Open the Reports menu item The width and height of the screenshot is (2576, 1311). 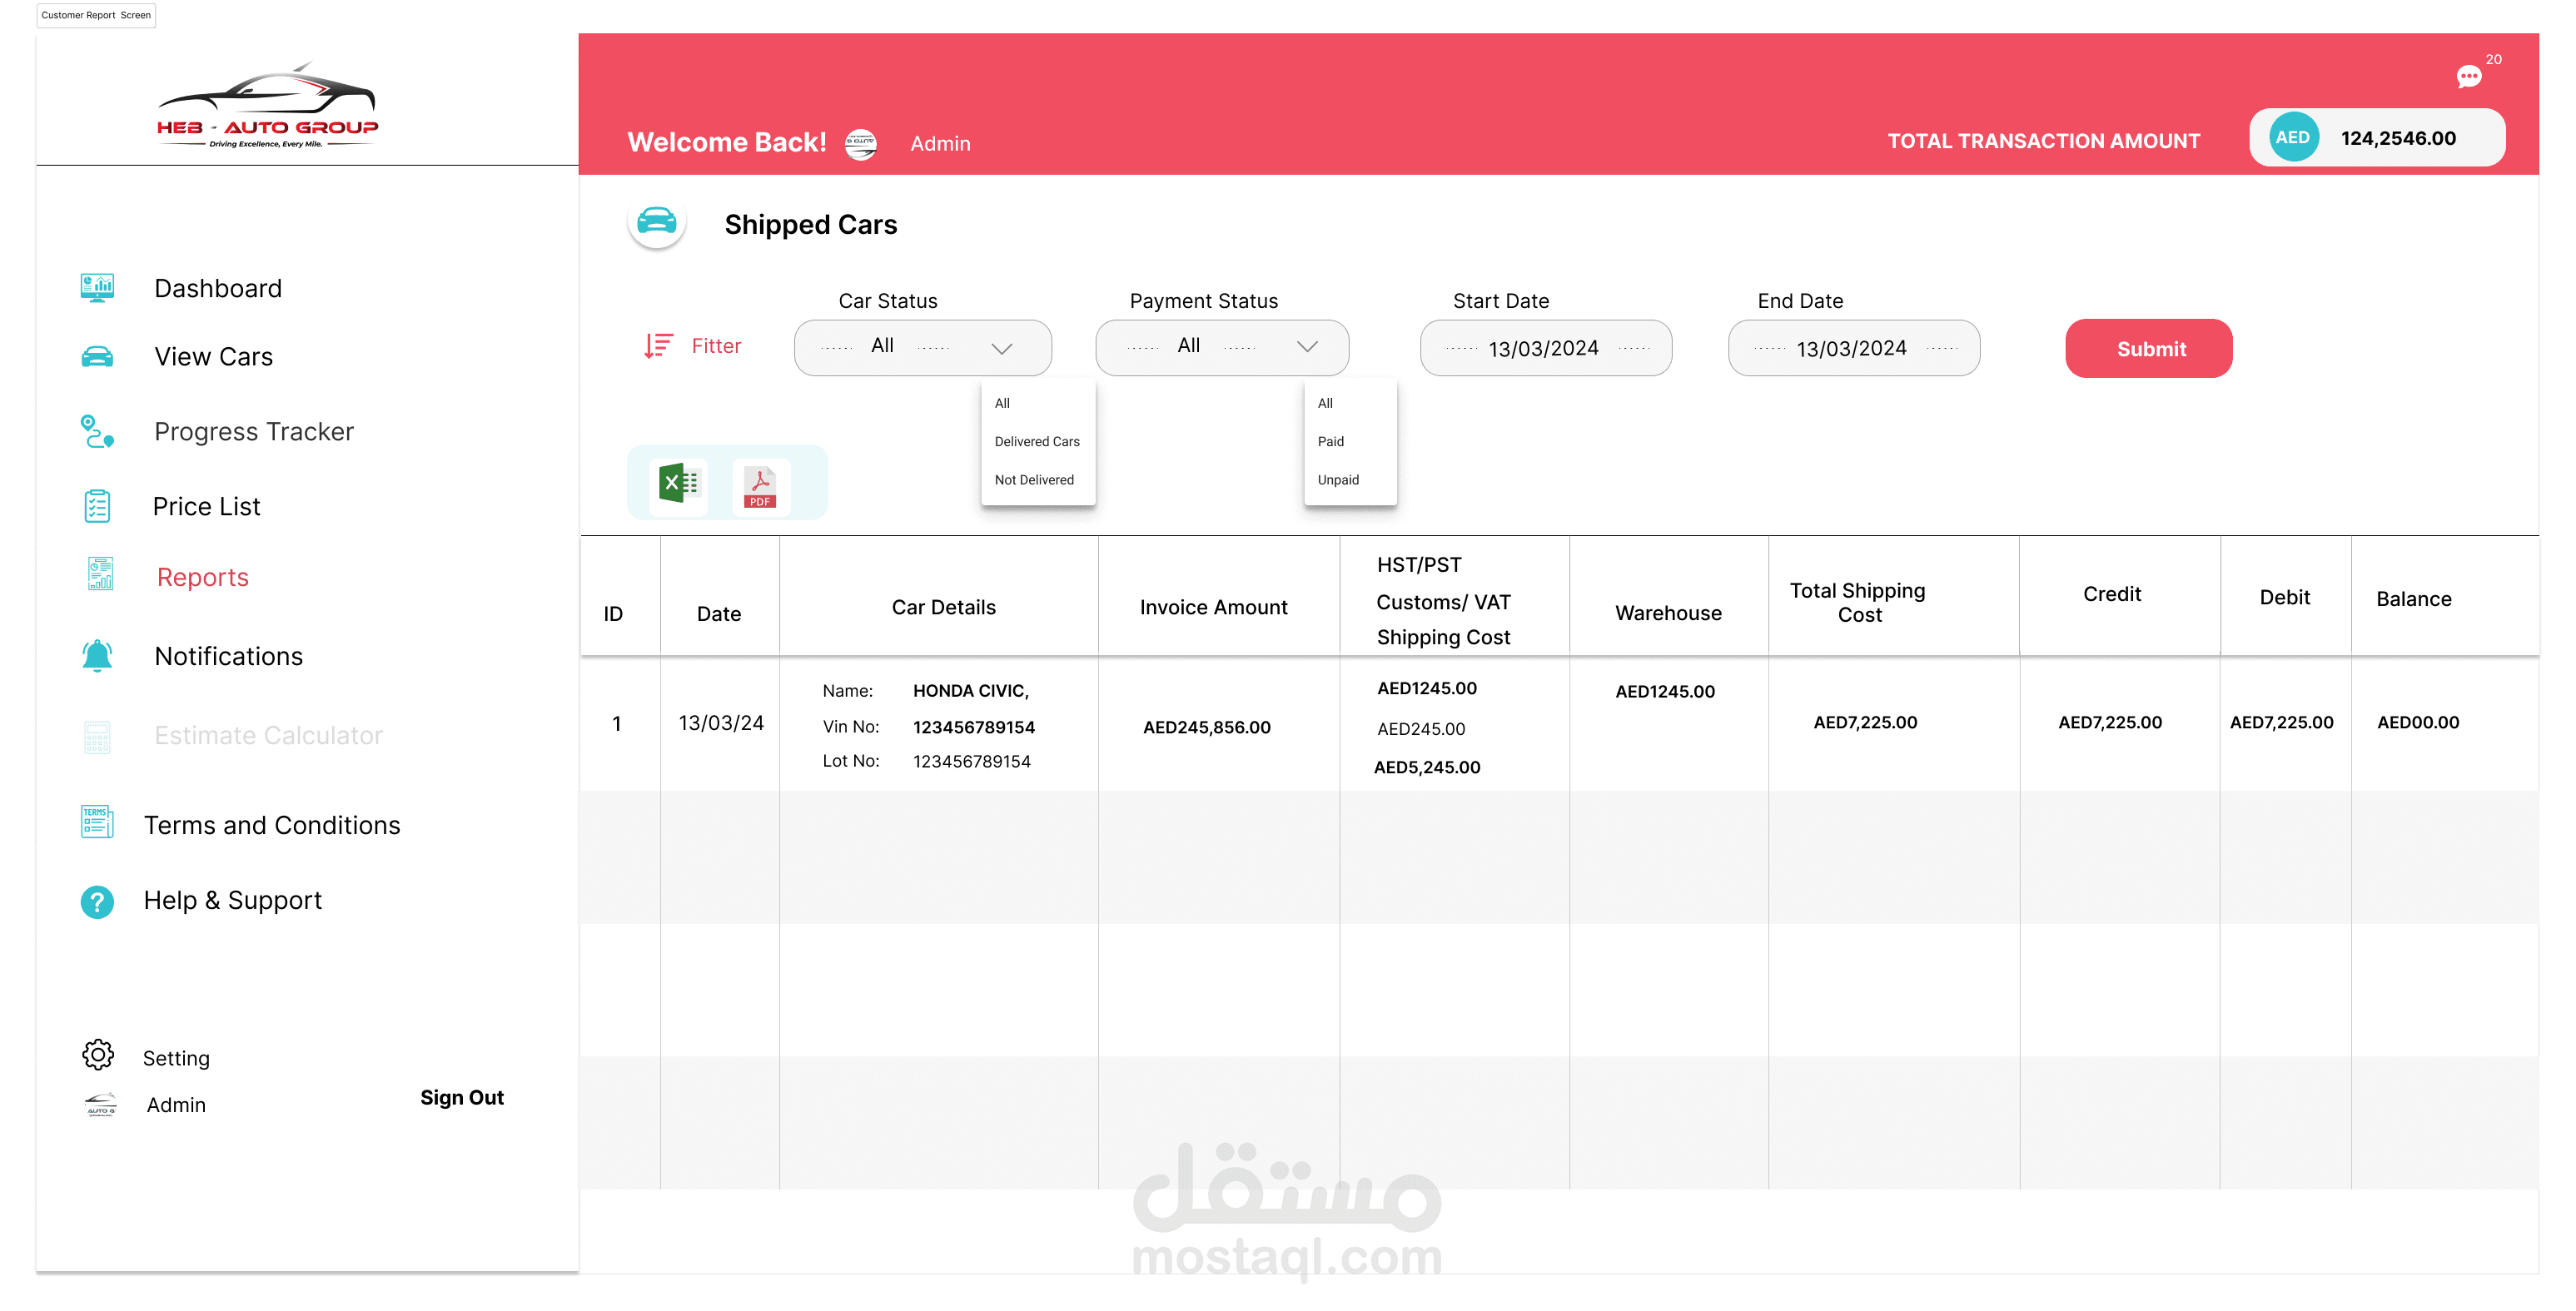coord(202,577)
